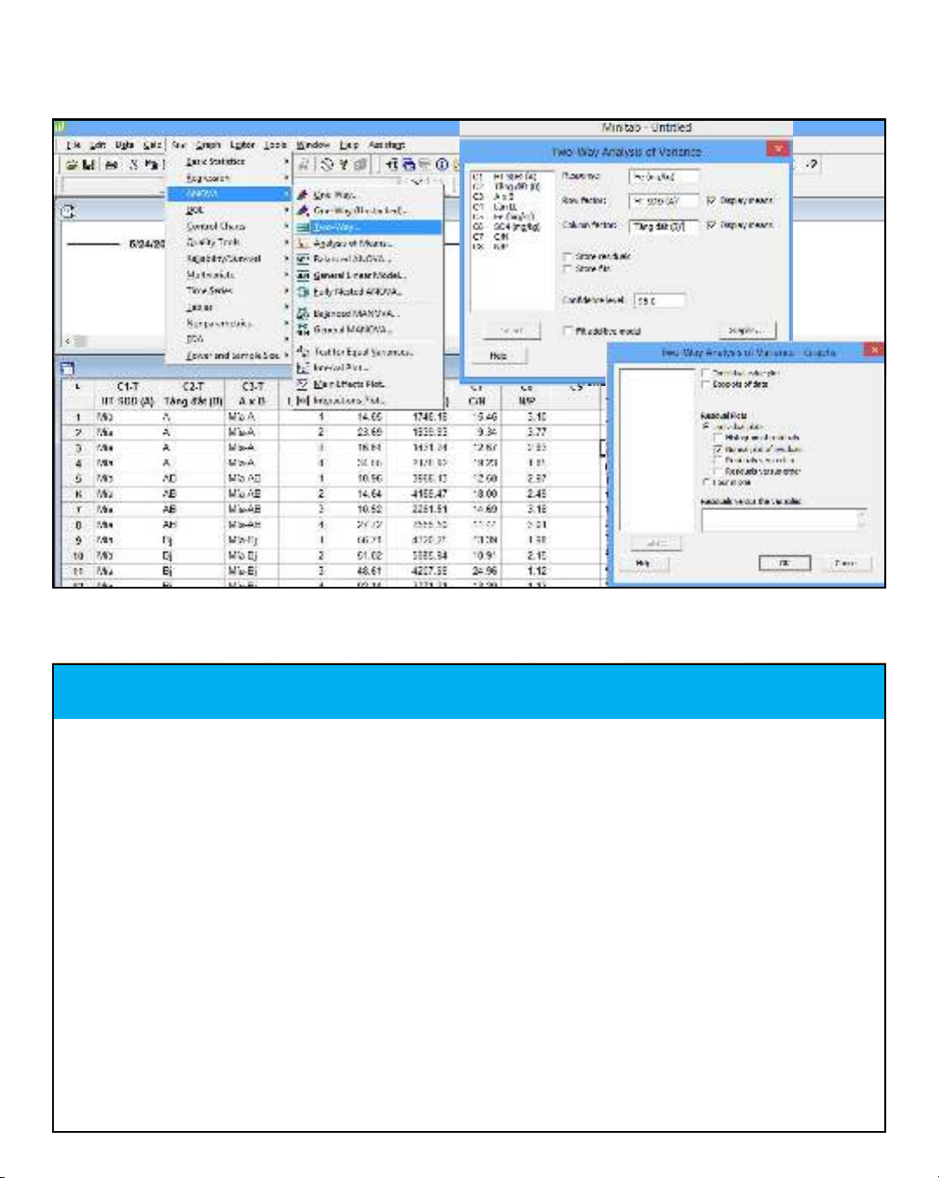Click the Analysis of Means icon

click(302, 243)
